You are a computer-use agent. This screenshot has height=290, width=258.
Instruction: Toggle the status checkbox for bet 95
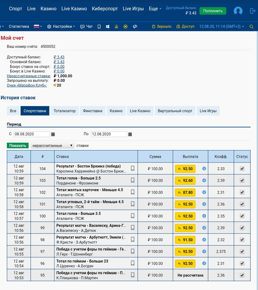[x=242, y=275]
